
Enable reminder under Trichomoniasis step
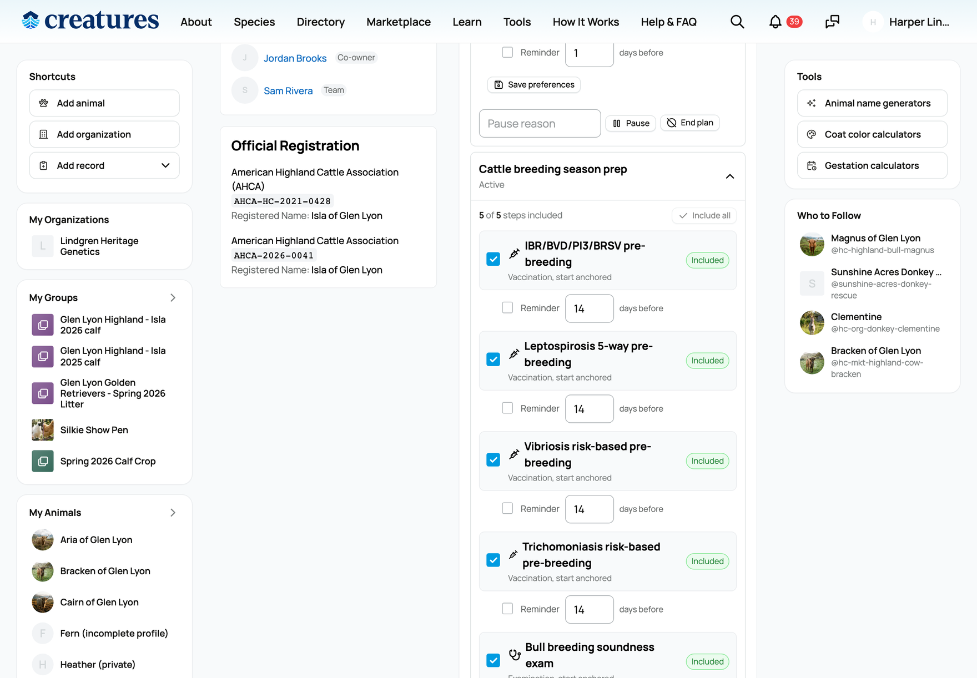tap(507, 609)
